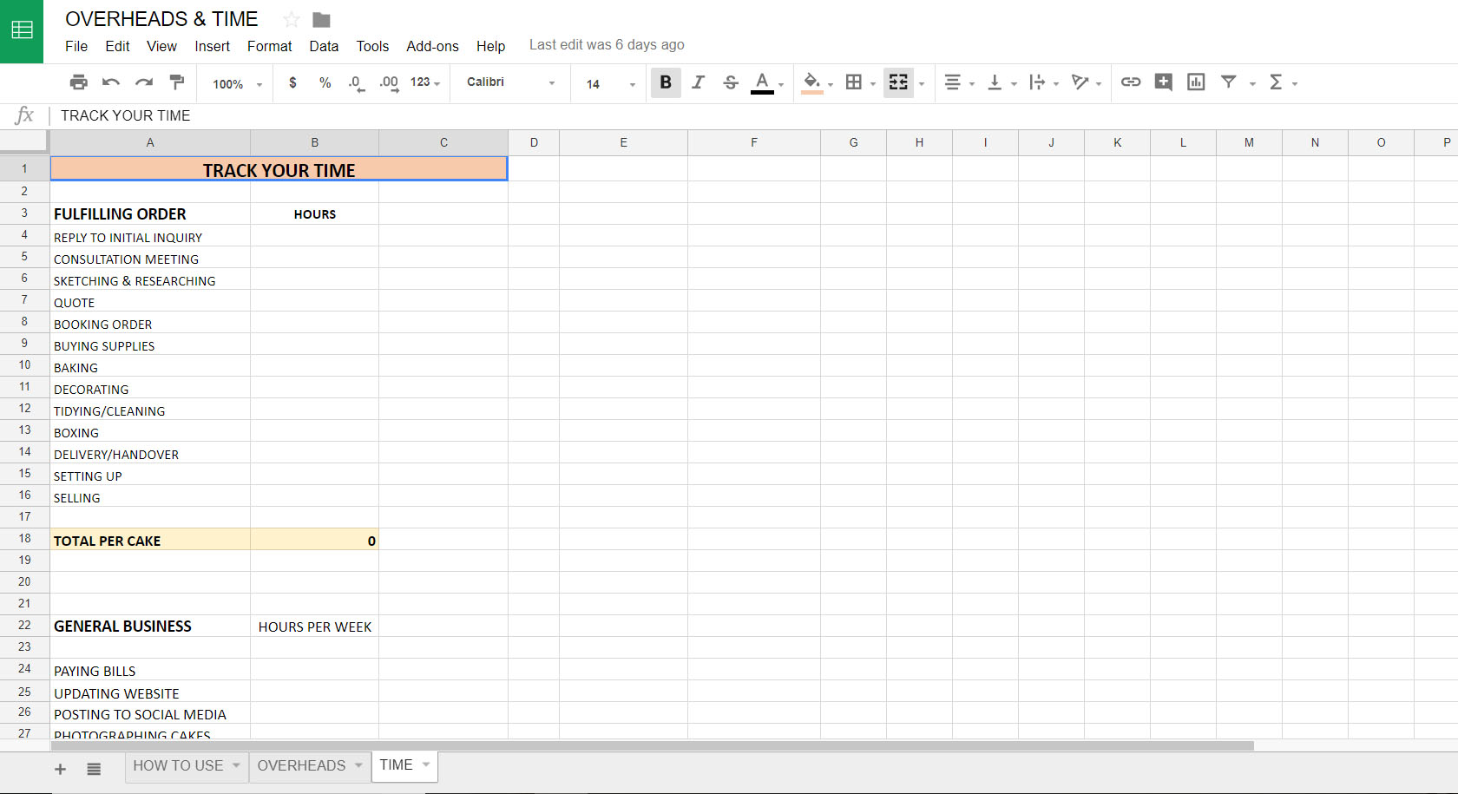
Task: Open the Google Sheets home icon
Action: point(22,30)
